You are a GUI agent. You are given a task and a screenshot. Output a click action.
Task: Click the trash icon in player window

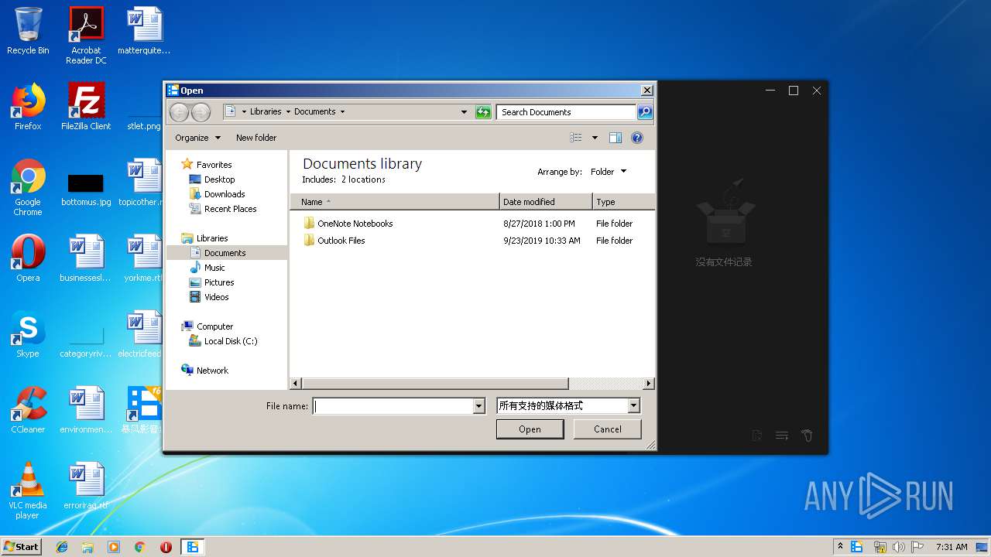point(807,436)
